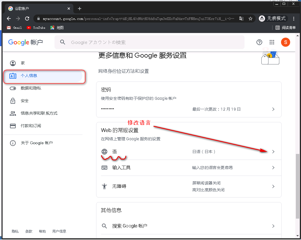
Task: Click the keyboard icon beside 输入工具
Action: pyautogui.click(x=104, y=168)
